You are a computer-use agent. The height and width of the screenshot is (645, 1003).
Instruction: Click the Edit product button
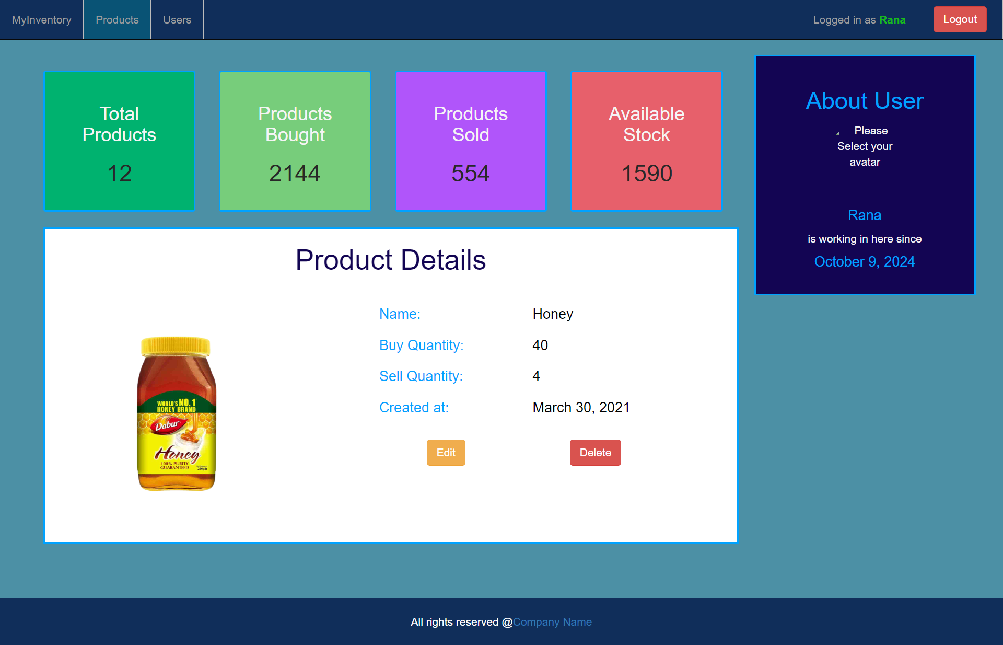coord(446,453)
